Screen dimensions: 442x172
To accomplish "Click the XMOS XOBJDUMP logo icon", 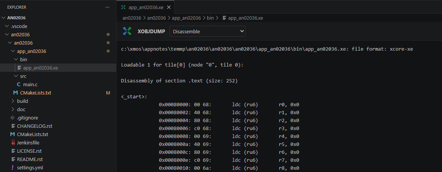I will point(127,31).
